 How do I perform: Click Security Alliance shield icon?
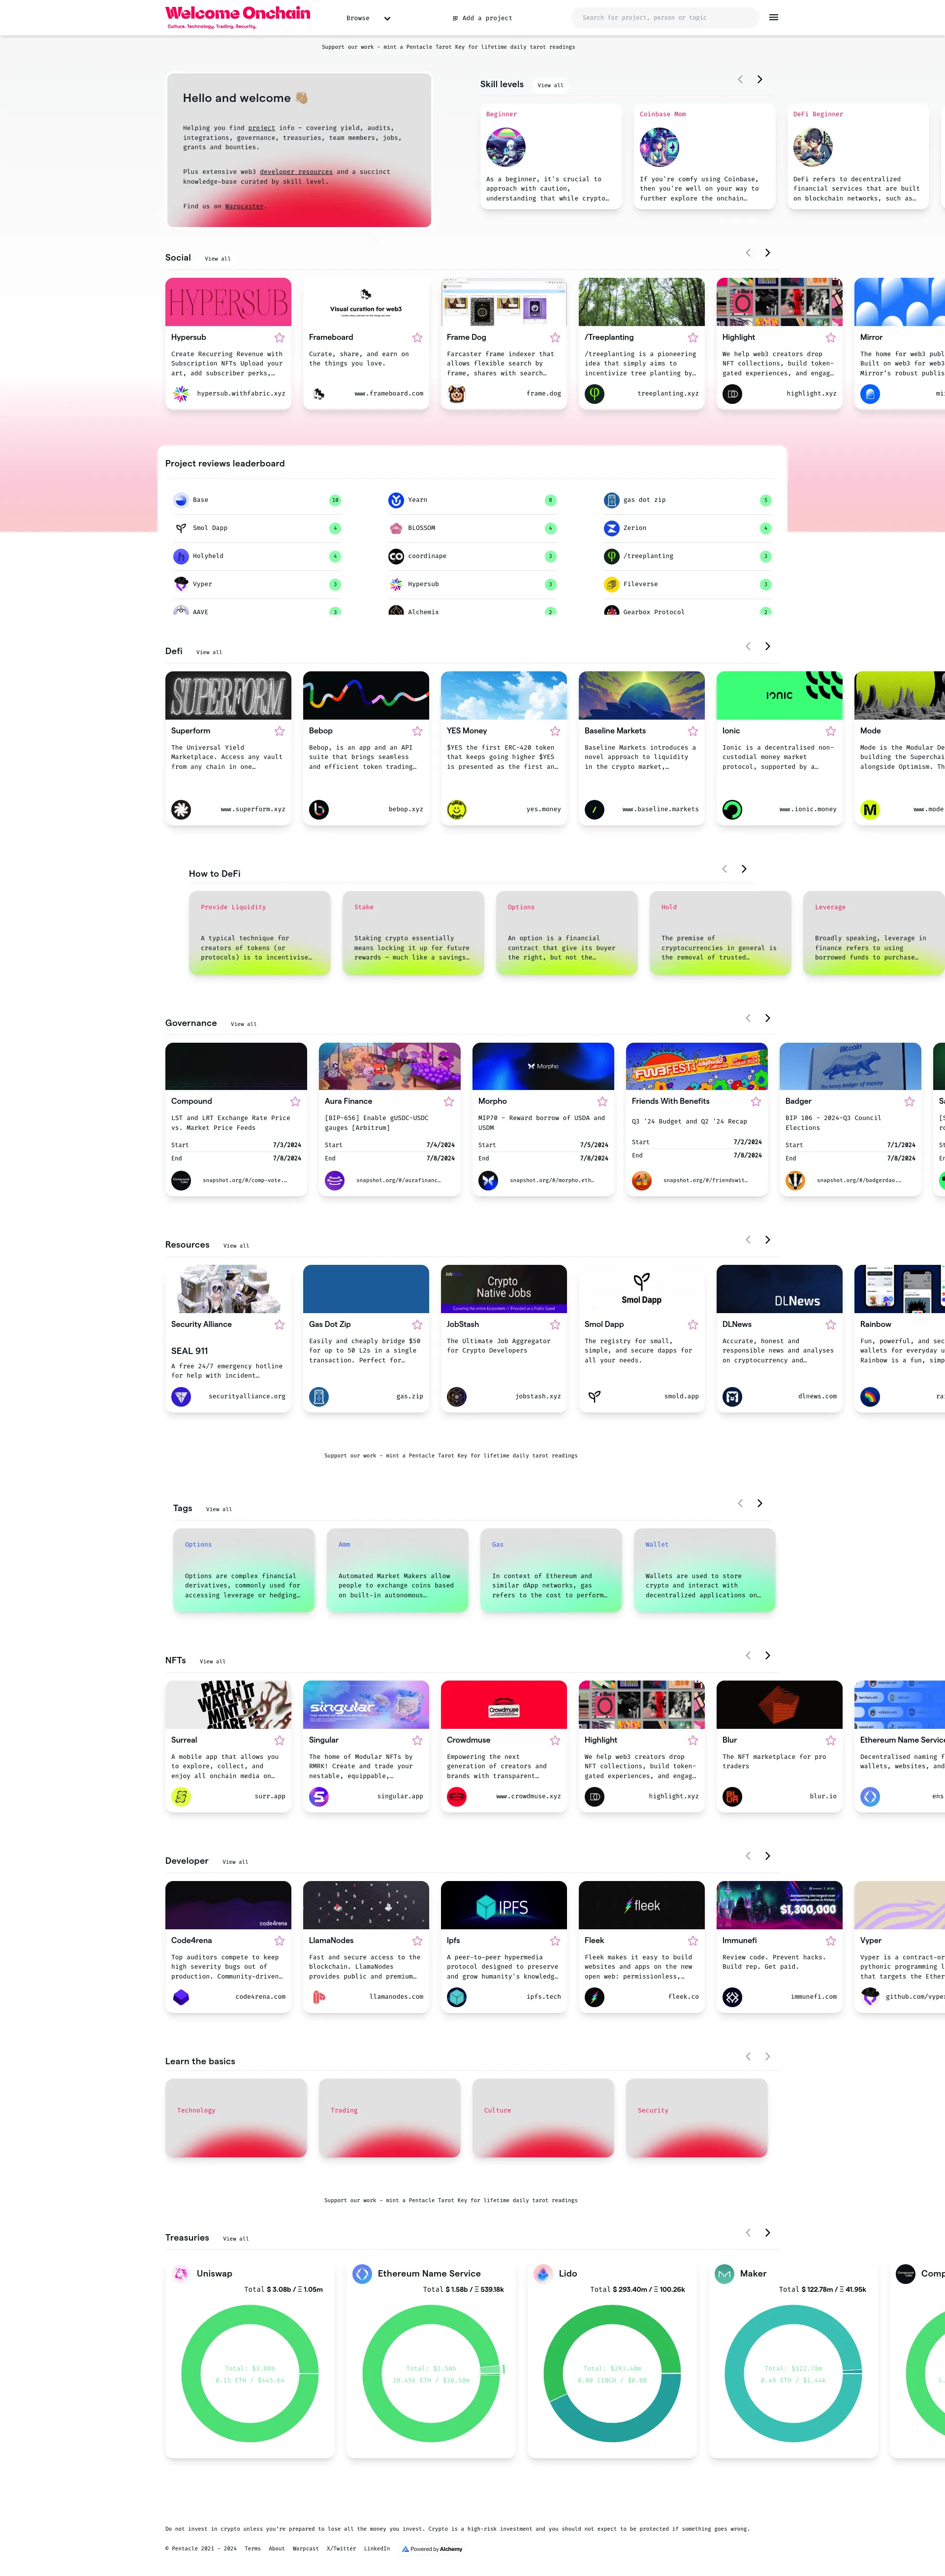[x=181, y=1397]
